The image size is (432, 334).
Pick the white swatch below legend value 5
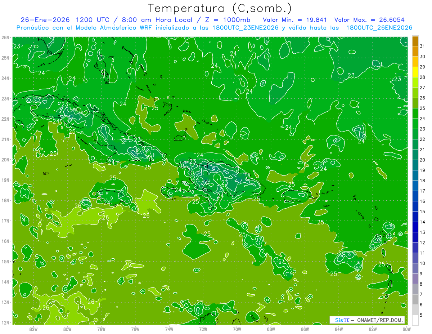point(415,320)
